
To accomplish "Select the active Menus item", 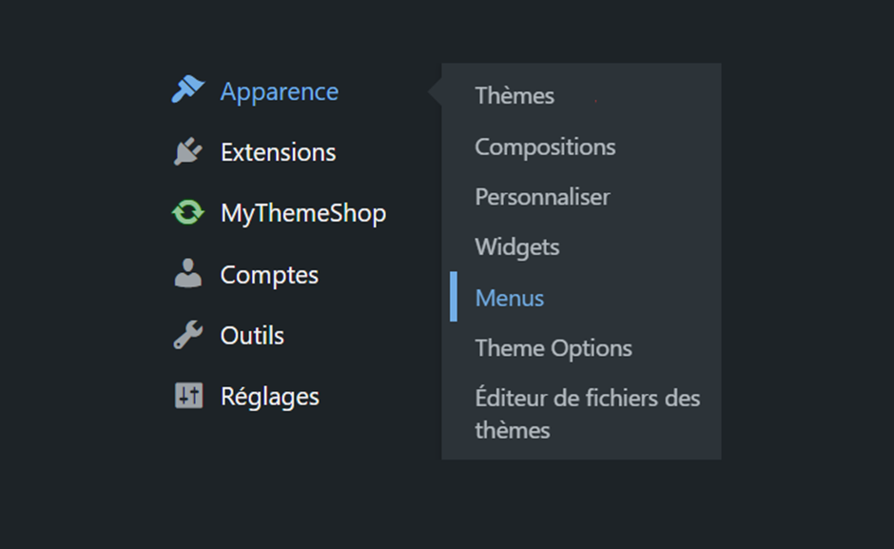I will (x=510, y=298).
